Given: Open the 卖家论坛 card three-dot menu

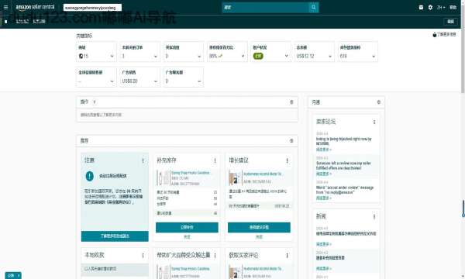Looking at the screenshot, I should coord(374,122).
